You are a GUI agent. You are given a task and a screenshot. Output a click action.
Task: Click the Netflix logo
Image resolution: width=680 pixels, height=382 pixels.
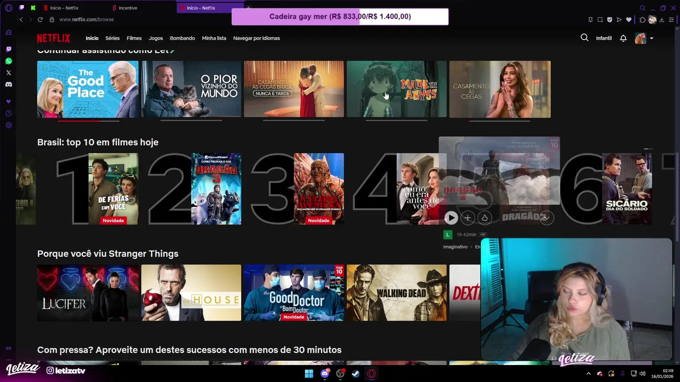[53, 38]
